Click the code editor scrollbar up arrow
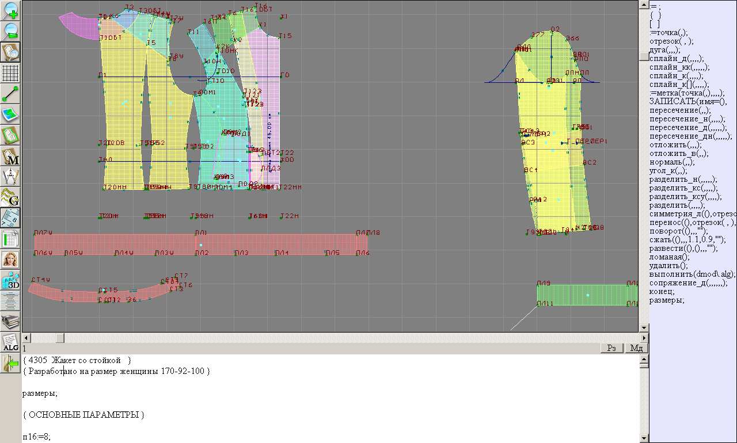Screen dimensions: 737x443 pos(644,359)
